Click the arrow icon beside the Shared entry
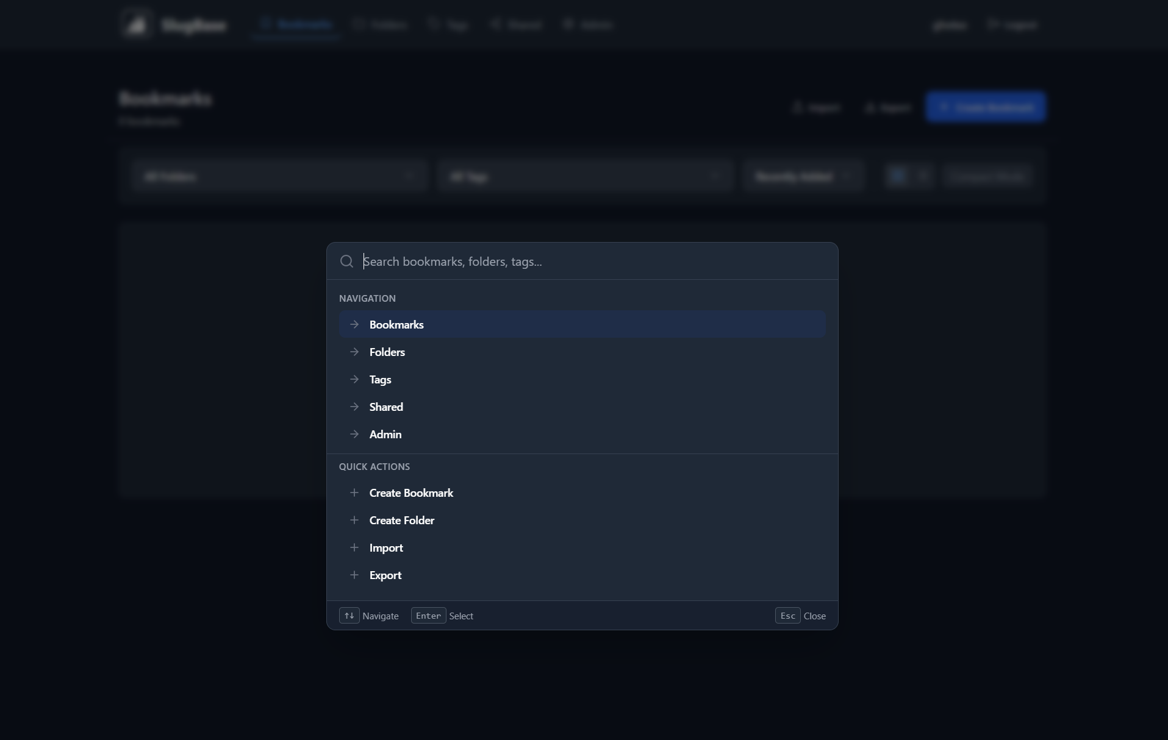Screen dimensions: 1168x740 [x=354, y=407]
